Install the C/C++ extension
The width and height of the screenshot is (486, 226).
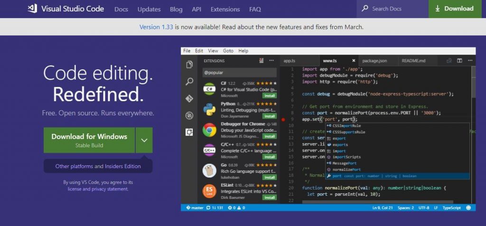[x=270, y=157]
